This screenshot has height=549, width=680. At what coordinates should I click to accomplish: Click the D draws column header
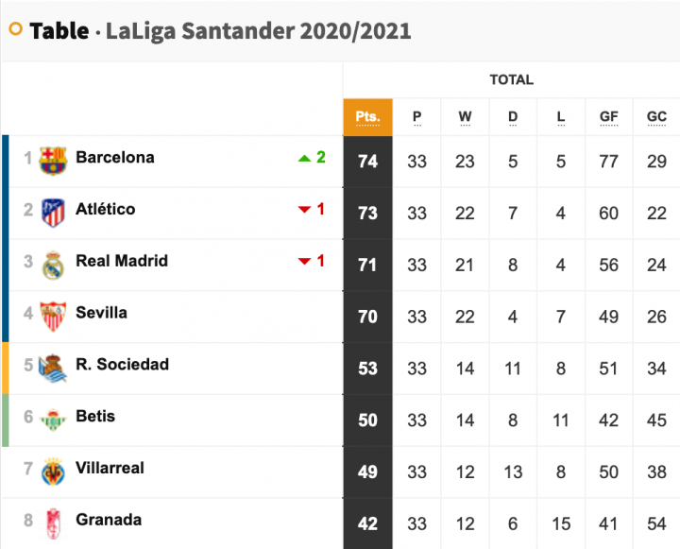click(x=513, y=117)
